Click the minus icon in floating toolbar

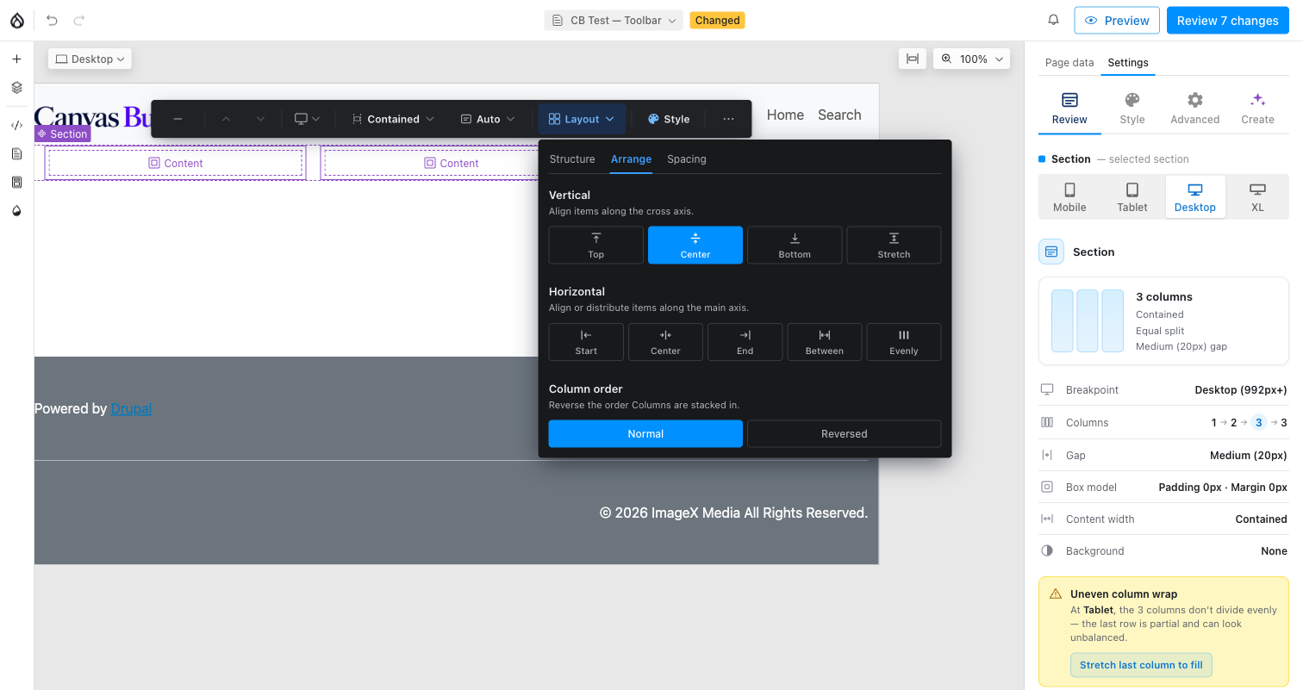178,119
